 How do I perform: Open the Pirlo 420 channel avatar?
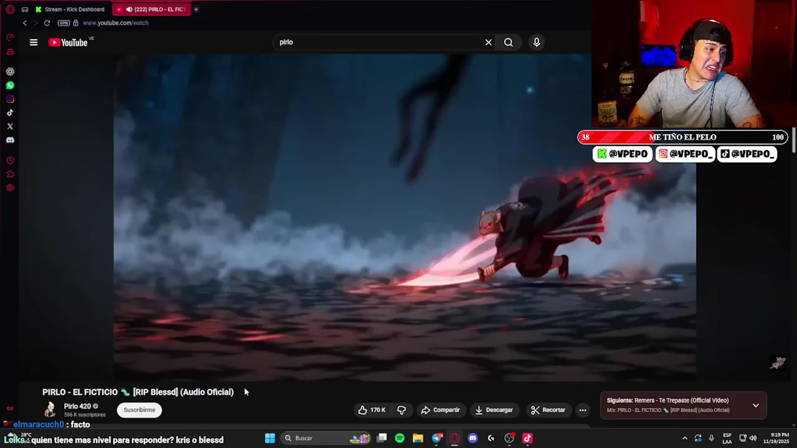[x=50, y=409]
